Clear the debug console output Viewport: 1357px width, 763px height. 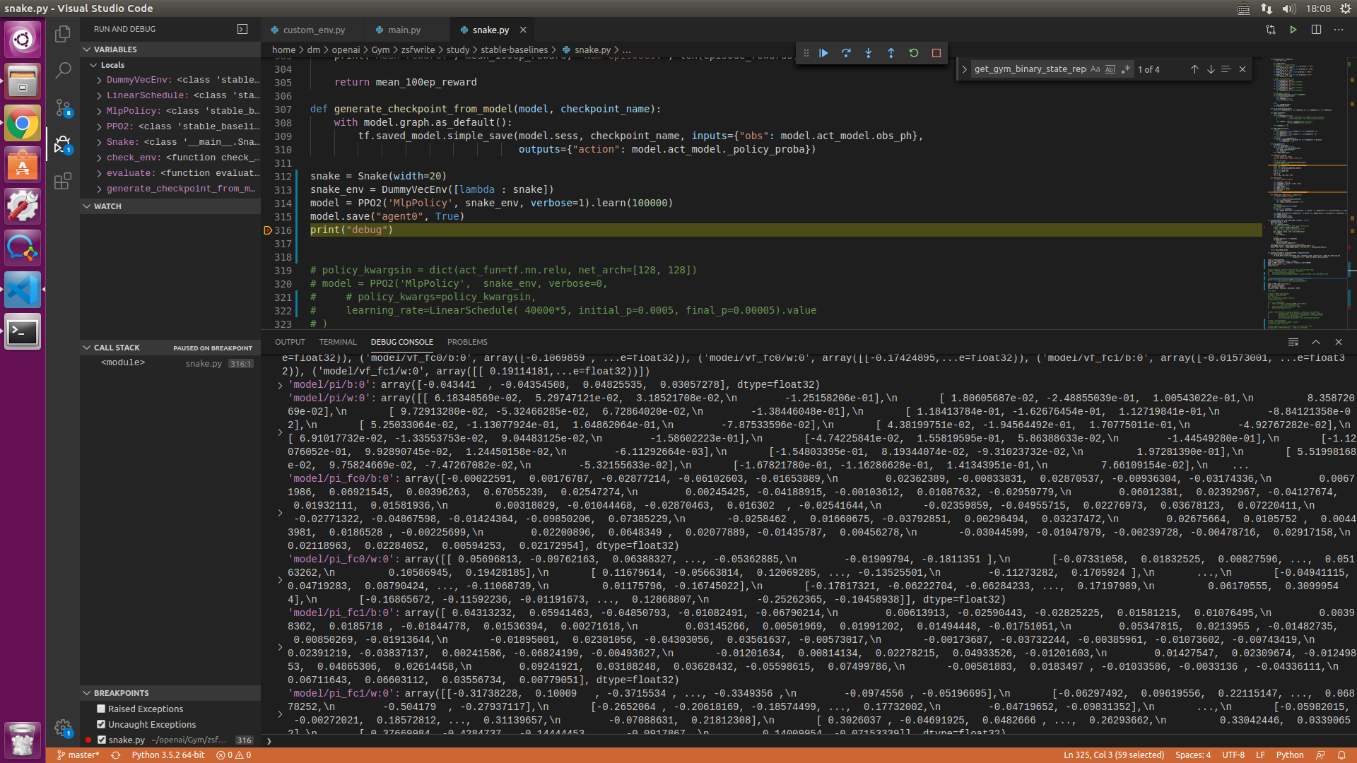(x=1293, y=342)
